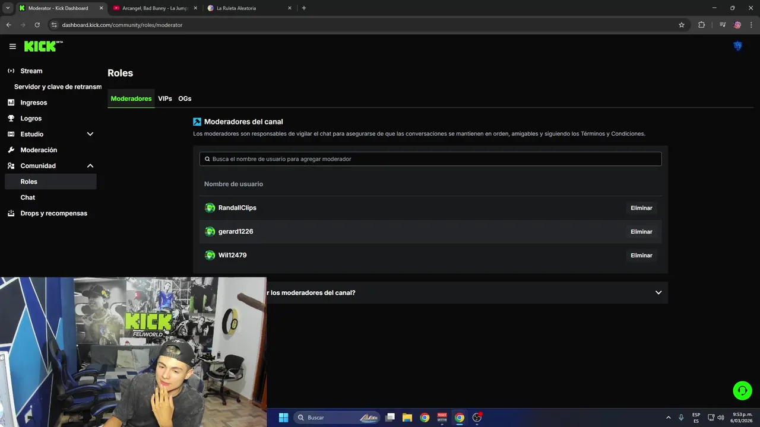Image resolution: width=760 pixels, height=427 pixels.
Task: Click the Moderación wrench icon
Action: pos(11,150)
